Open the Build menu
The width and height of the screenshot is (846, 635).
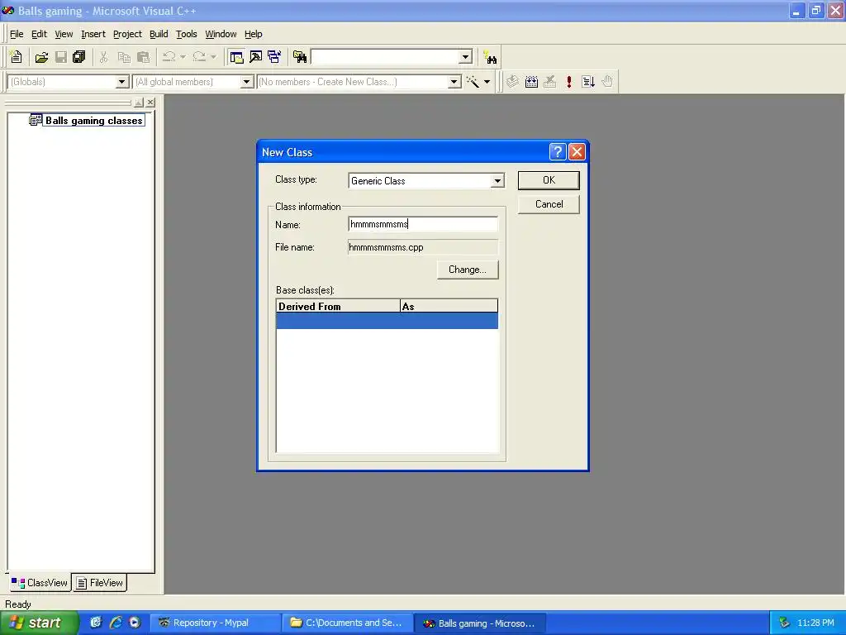tap(159, 34)
